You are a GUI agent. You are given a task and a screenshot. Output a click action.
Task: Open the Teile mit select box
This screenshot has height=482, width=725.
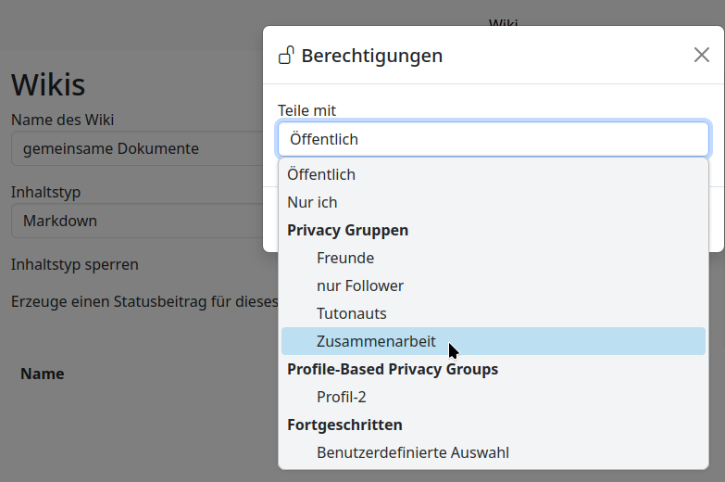click(493, 139)
